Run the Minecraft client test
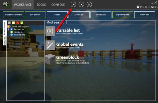The height and width of the screenshot is (103, 158). click(x=73, y=5)
